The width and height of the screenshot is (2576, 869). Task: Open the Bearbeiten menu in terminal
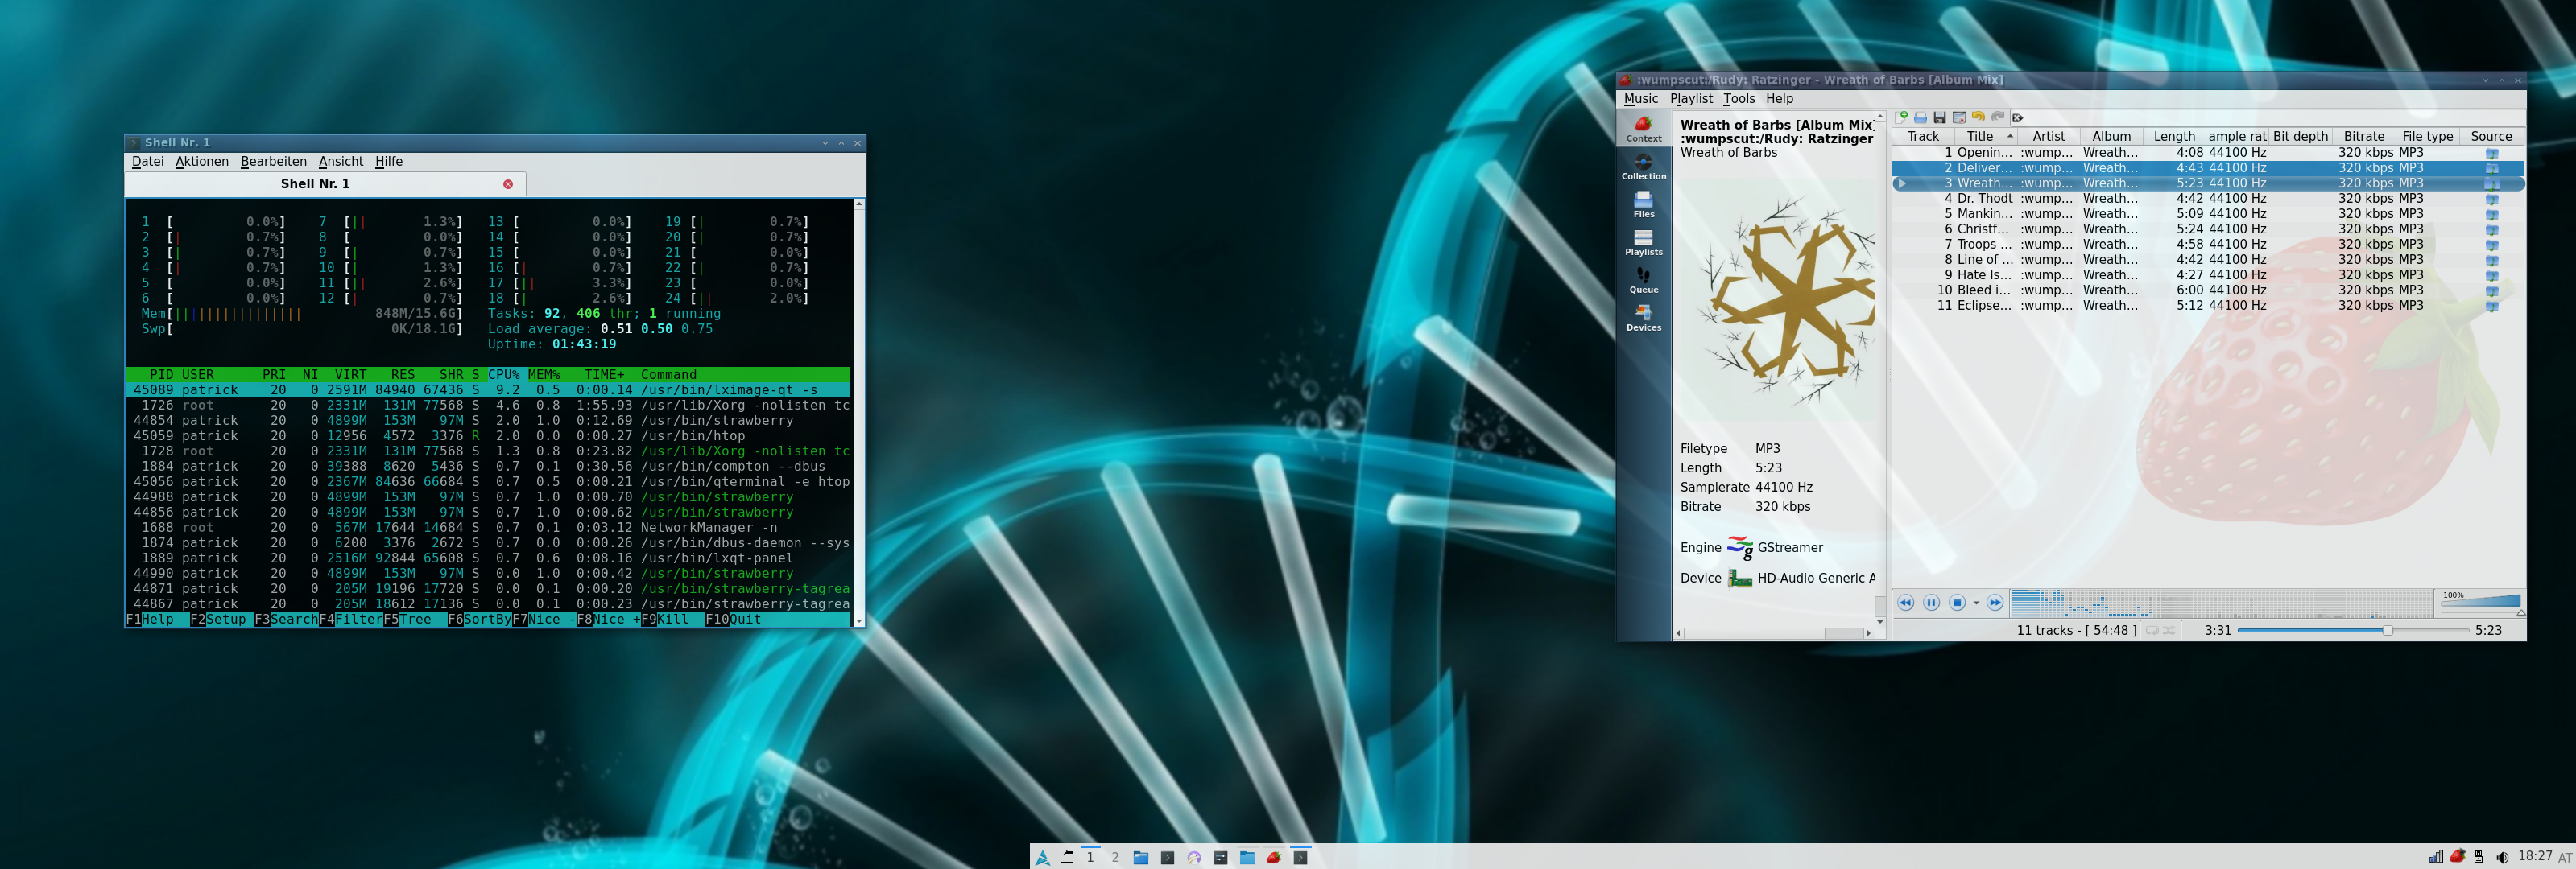[273, 162]
